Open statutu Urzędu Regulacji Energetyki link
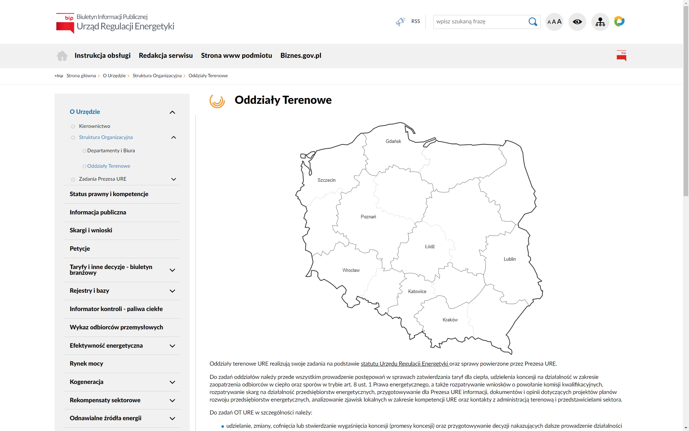 tap(404, 364)
